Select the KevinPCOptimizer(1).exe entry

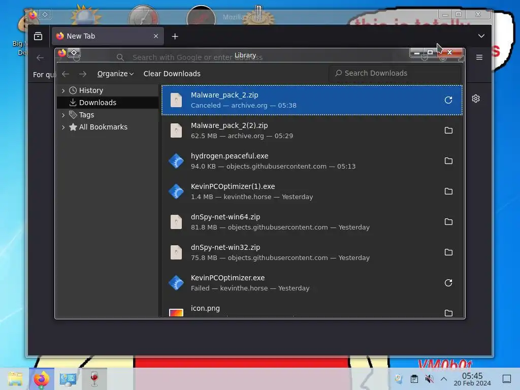coord(312,191)
